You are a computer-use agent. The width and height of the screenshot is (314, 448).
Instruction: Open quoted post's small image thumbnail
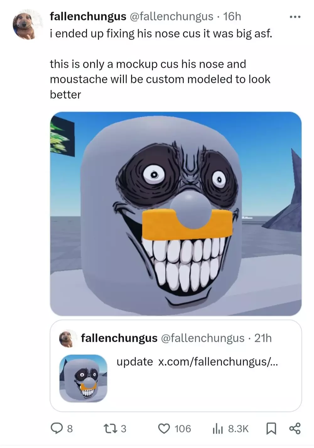pyautogui.click(x=83, y=378)
